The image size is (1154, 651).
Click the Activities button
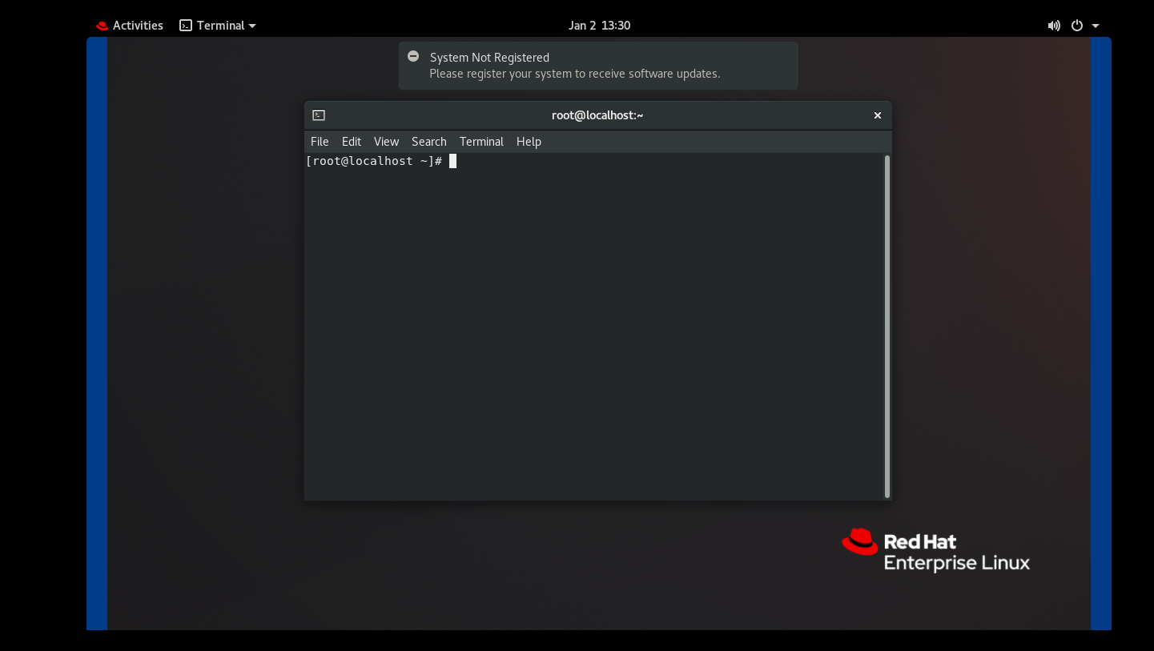click(x=130, y=25)
